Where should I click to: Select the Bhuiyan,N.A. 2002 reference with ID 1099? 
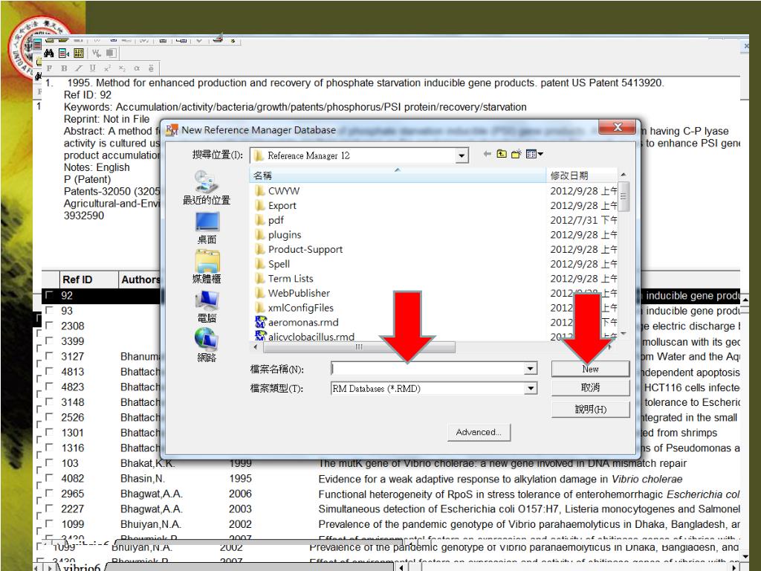[x=392, y=524]
